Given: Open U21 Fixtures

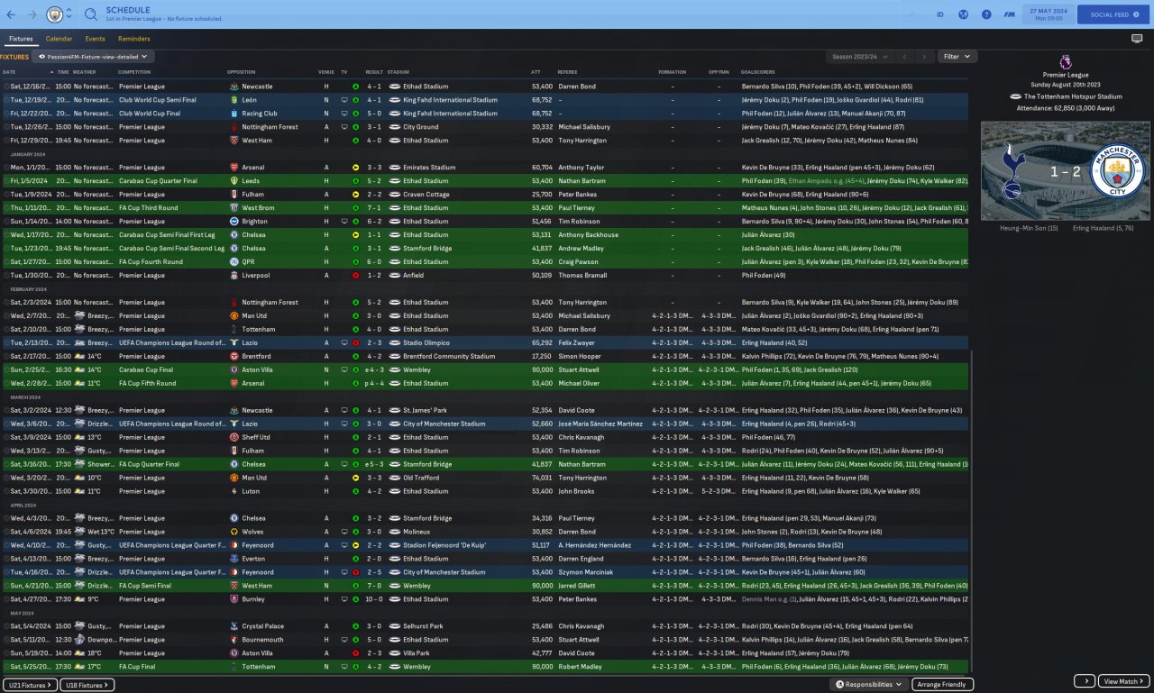Looking at the screenshot, I should click(31, 685).
